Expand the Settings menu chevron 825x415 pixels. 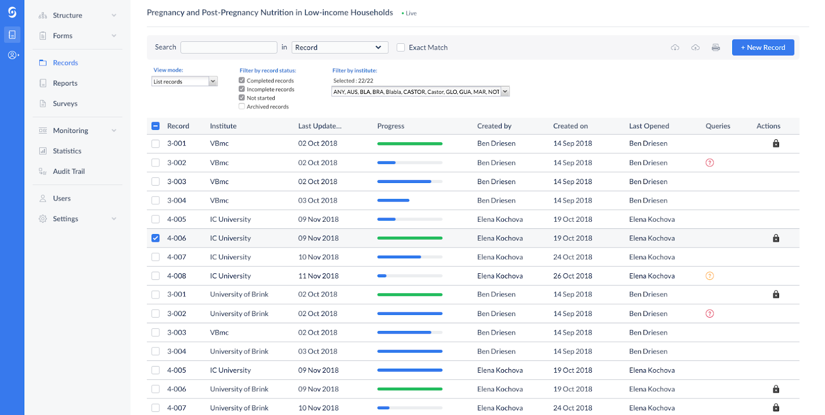tap(114, 219)
